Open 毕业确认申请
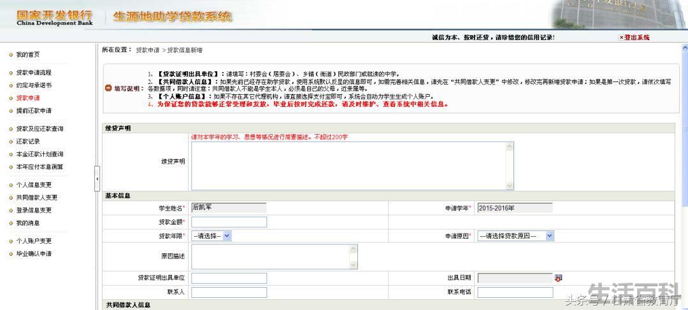The width and height of the screenshot is (688, 310). click(x=34, y=254)
